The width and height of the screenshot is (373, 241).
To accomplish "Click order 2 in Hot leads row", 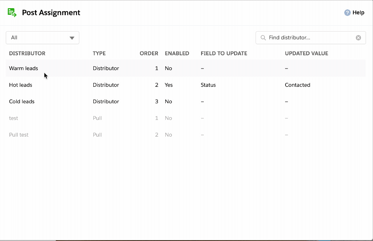I will [x=156, y=85].
